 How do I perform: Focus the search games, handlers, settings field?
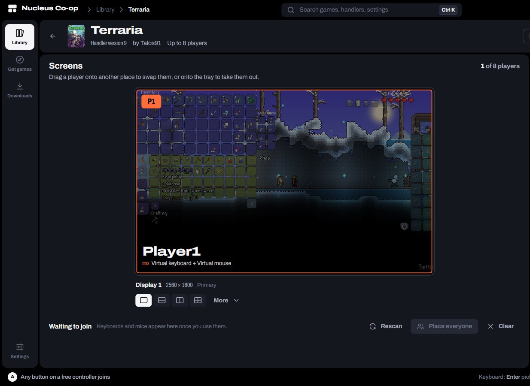(372, 10)
